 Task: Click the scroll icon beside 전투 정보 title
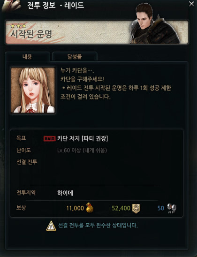11,6
